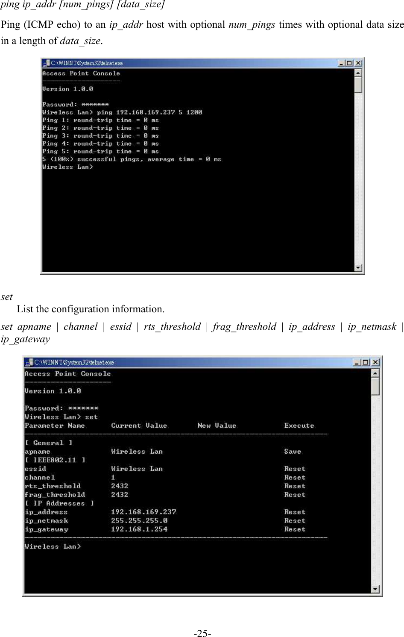The image size is (404, 637).
Task: Click Reset next to essid
Action: click(295, 469)
